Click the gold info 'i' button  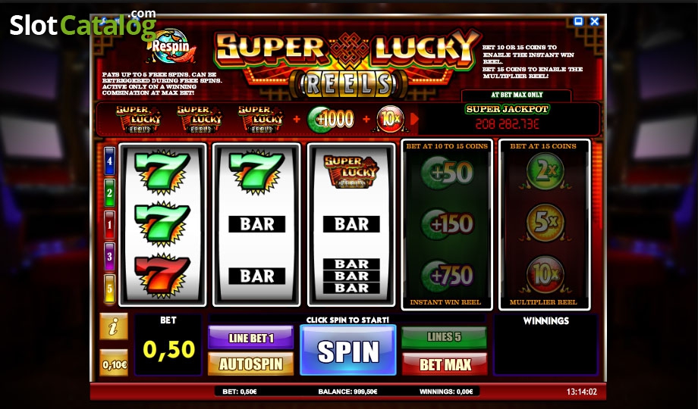click(114, 326)
